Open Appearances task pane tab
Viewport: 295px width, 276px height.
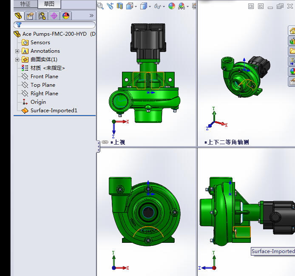click(292, 71)
